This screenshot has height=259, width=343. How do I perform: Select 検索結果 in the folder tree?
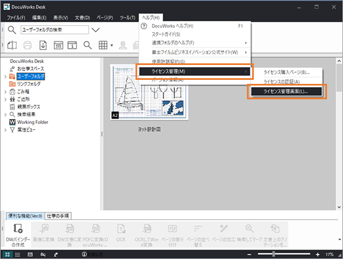point(26,115)
